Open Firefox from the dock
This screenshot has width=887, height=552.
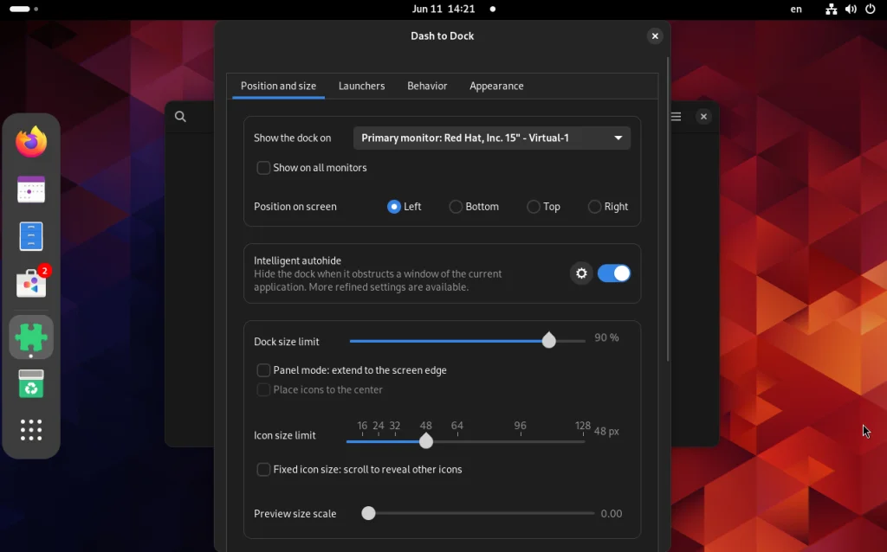pos(31,142)
